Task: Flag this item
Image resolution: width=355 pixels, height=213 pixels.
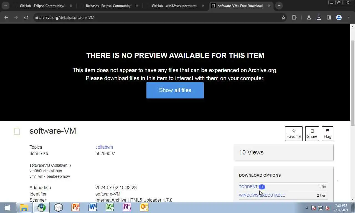Action: [x=327, y=134]
